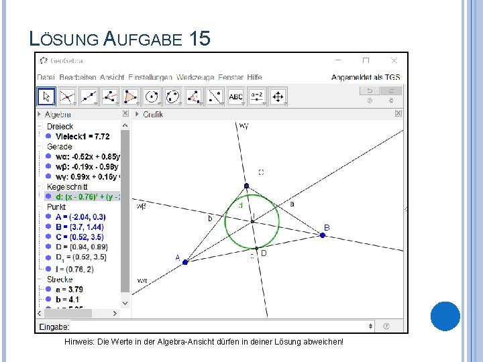Click scroll right arrow in Algebra panel
This screenshot has width=483, height=362.
[x=115, y=313]
